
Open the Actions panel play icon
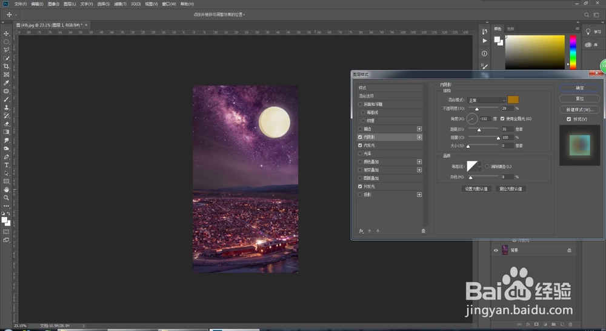point(485,41)
